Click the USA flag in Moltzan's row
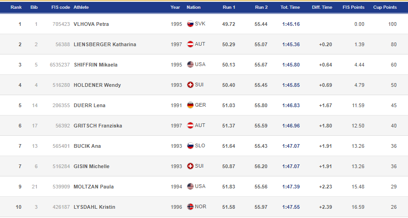The width and height of the screenshot is (408, 218). click(x=190, y=186)
